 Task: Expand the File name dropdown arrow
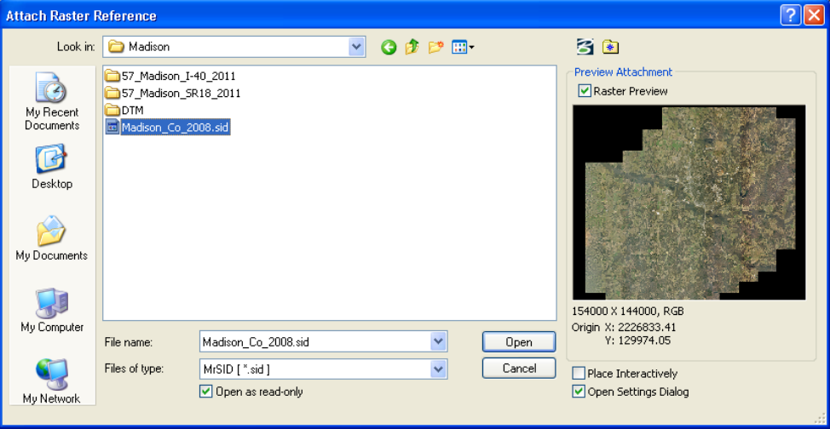tap(438, 341)
